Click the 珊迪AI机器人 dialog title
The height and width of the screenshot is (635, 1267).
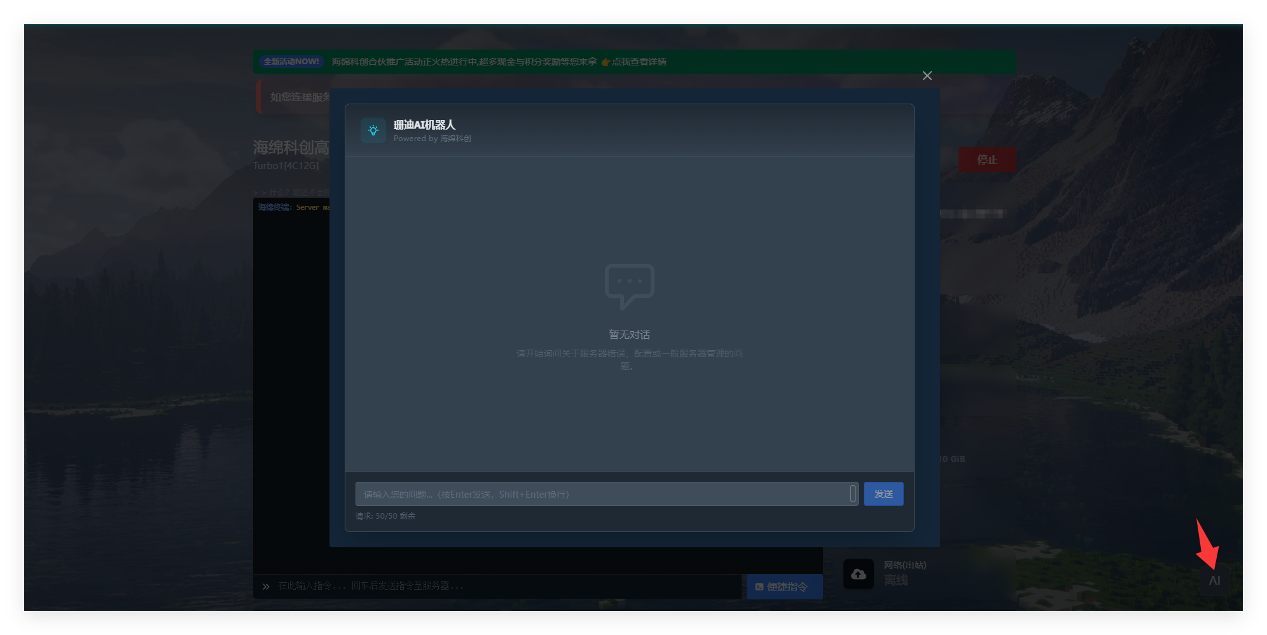click(424, 125)
